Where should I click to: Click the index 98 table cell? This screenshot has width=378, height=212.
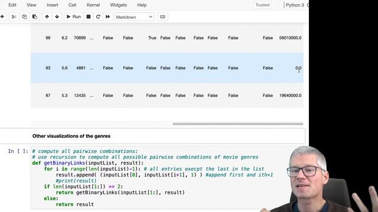48,38
